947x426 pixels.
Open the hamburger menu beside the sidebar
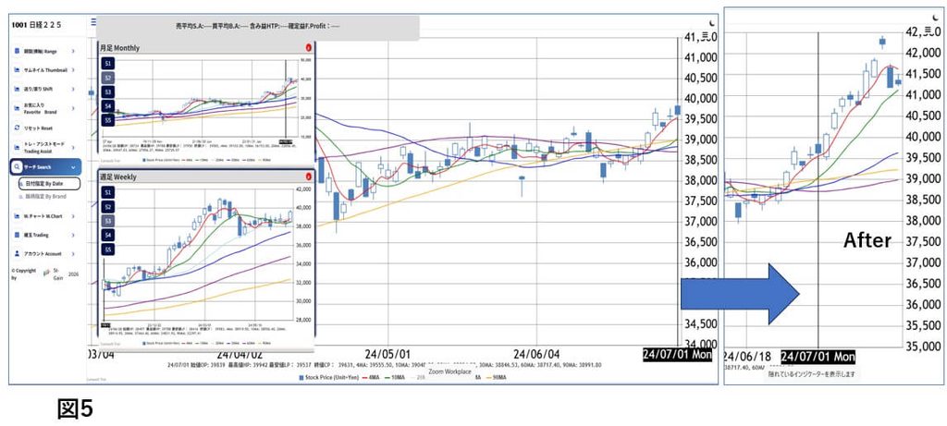pos(93,22)
